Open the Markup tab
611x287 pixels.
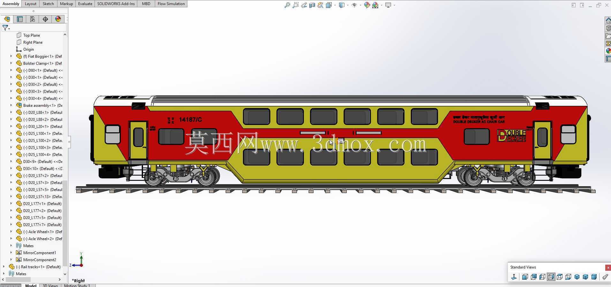[x=66, y=4]
